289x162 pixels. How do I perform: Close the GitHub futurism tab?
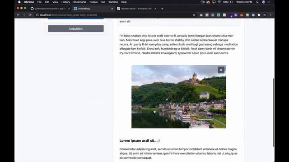(69, 9)
